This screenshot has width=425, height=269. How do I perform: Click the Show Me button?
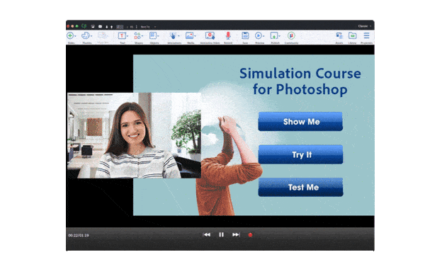pyautogui.click(x=300, y=121)
